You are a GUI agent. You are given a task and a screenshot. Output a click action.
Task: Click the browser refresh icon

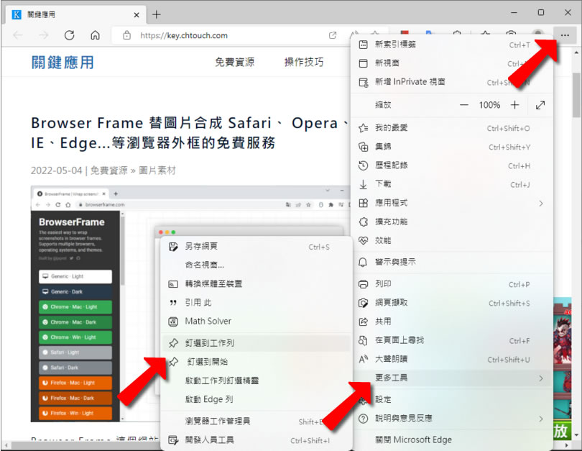pos(70,35)
